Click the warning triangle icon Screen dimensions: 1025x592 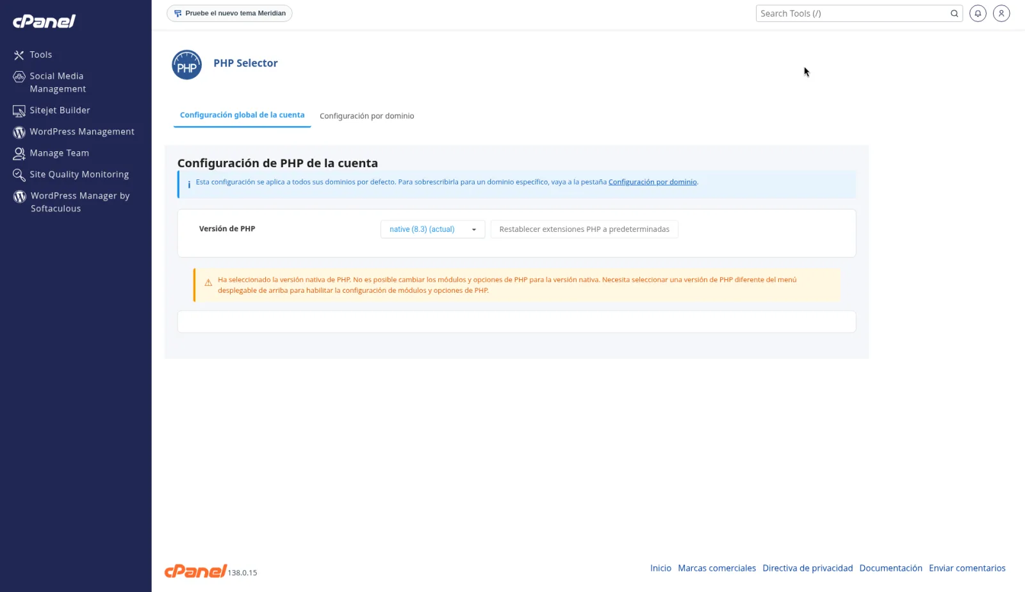pyautogui.click(x=208, y=283)
